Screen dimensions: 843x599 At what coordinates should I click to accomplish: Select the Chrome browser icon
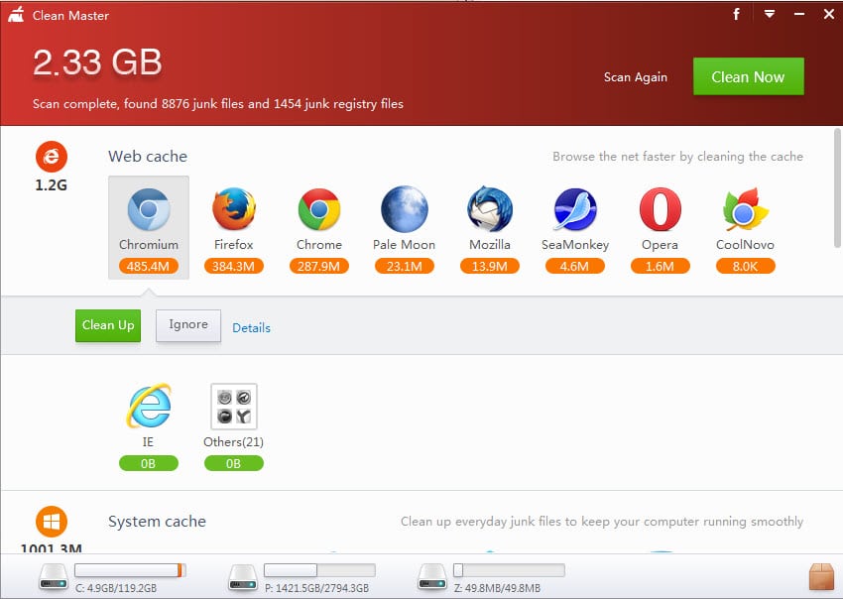318,209
